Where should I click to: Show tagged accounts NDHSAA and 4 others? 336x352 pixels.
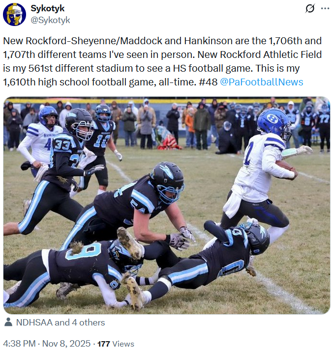coord(61,323)
